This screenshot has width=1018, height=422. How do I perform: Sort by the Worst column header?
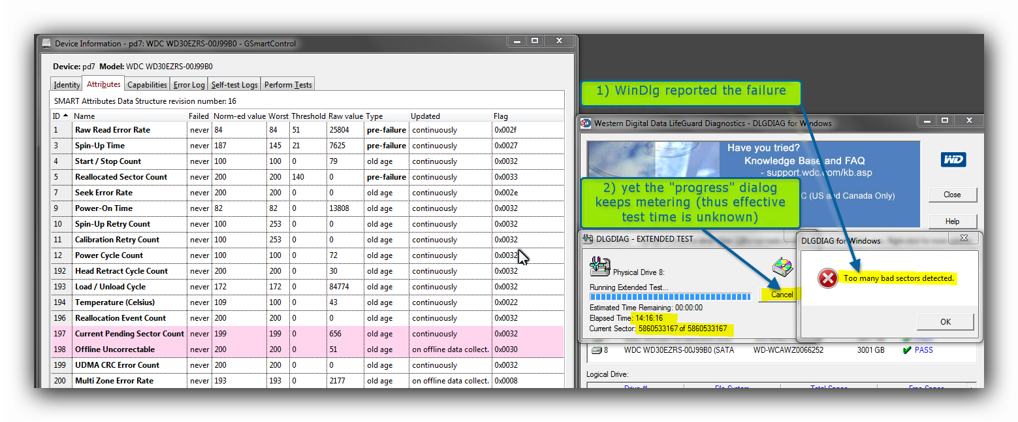coord(279,116)
